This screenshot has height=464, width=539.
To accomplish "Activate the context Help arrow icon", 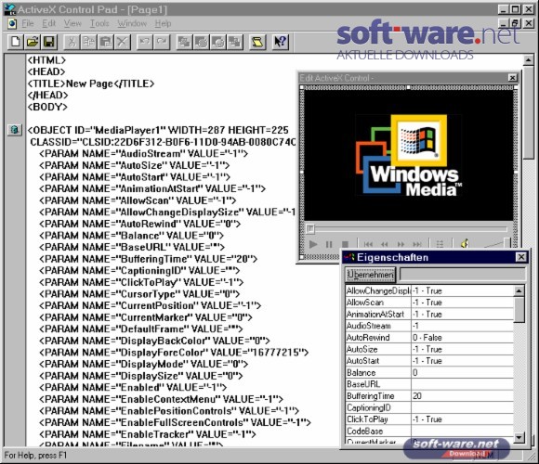I will point(280,42).
